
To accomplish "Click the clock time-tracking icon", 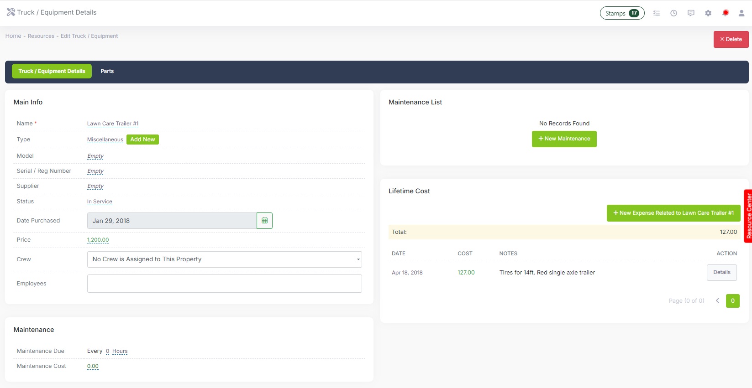I will (673, 13).
